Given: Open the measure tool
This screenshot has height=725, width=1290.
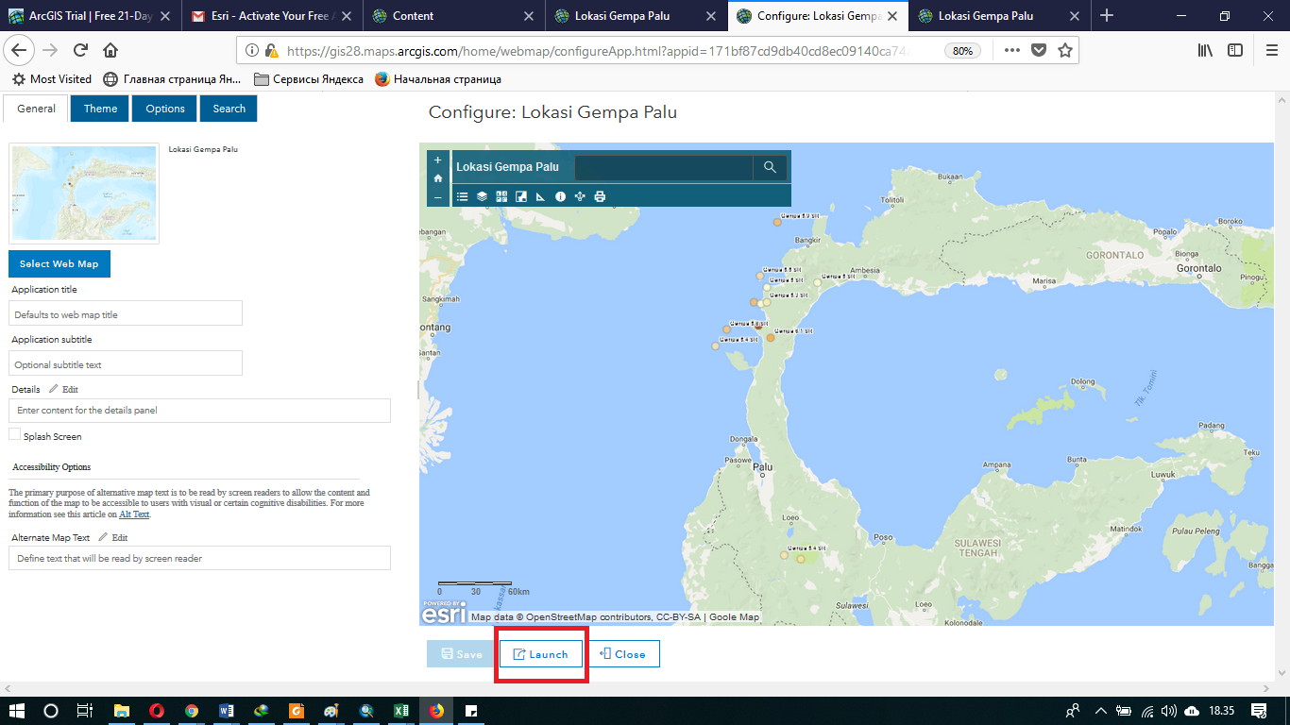Looking at the screenshot, I should (x=540, y=196).
